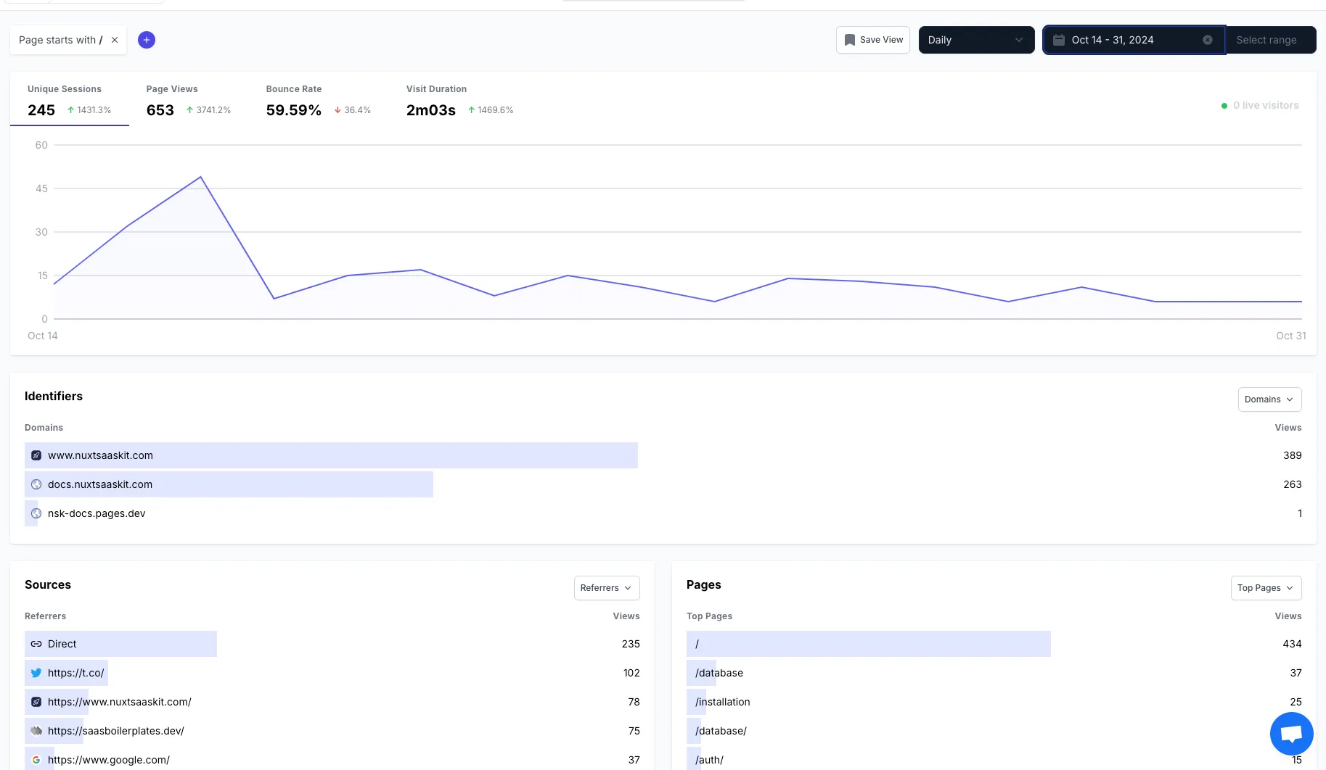Open the Referrers dropdown in Sources
This screenshot has height=770, width=1326.
pyautogui.click(x=607, y=588)
